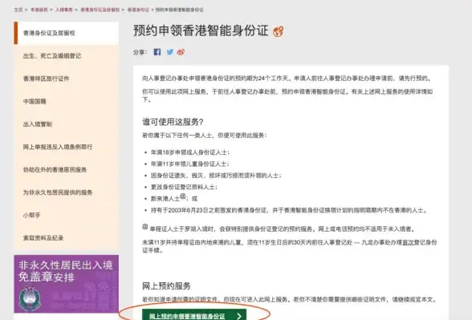
Task: Click bullet 更改身份证登记资料人士
Action: (184, 187)
